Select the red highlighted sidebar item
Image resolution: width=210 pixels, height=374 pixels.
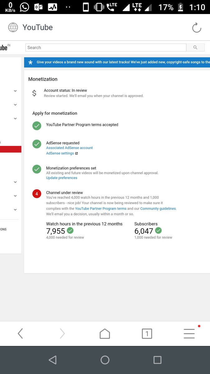[11, 149]
